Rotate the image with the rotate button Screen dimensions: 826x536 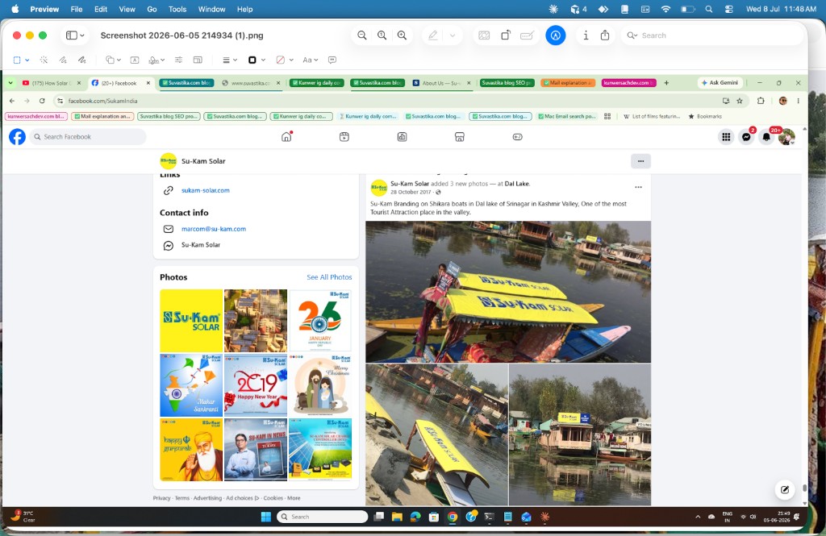coord(505,35)
